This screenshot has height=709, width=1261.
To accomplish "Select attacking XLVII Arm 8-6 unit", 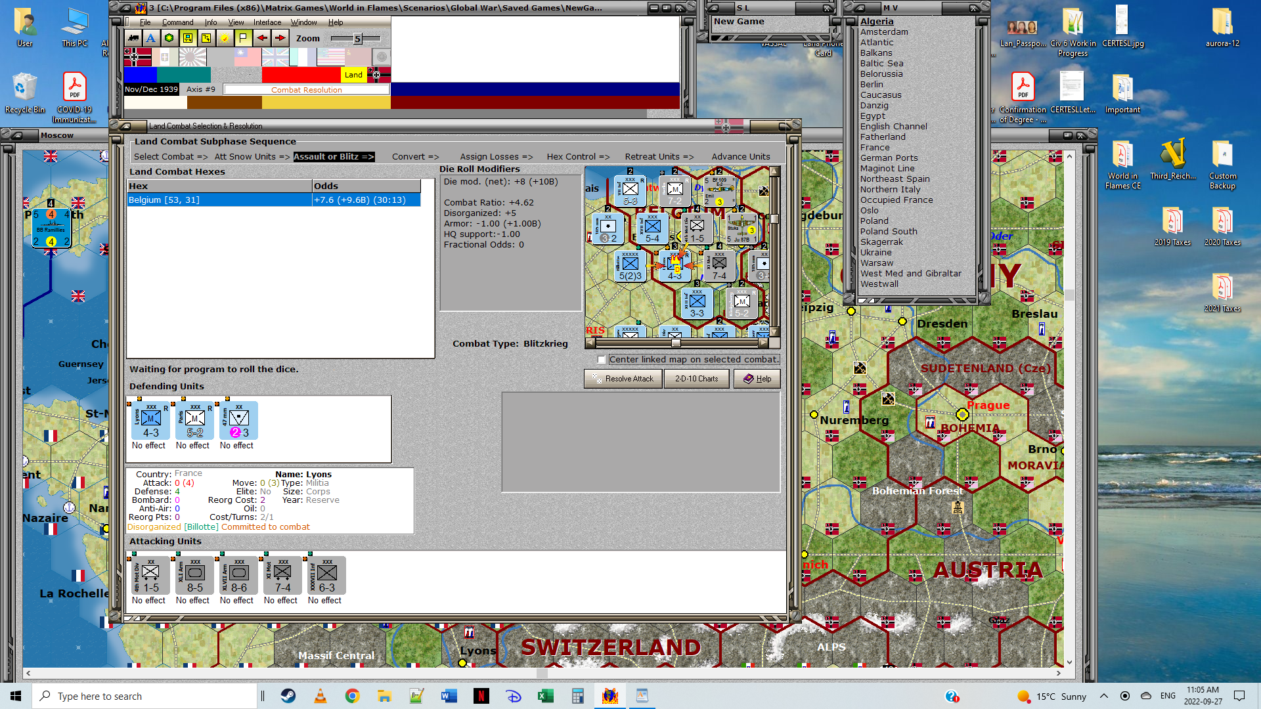I will (239, 576).
